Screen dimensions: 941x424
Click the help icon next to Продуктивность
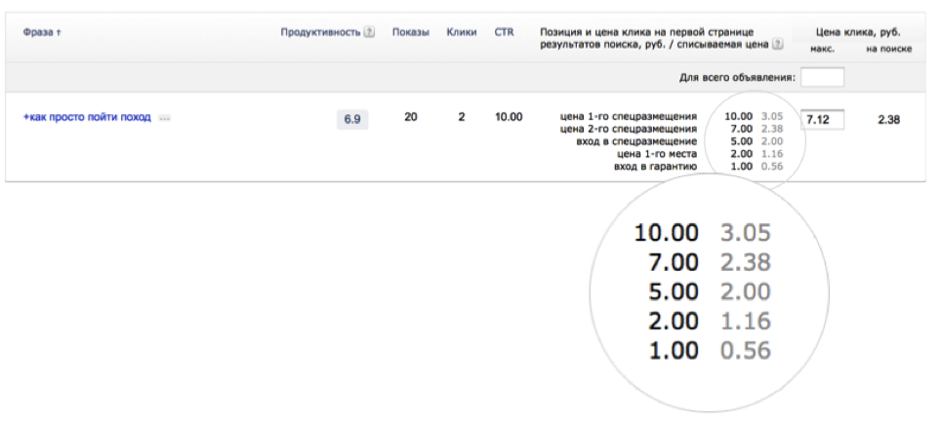(369, 32)
